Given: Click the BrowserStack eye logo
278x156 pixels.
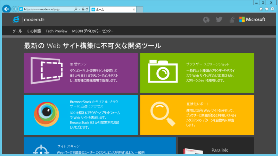Looking at the screenshot, I should coord(47,114).
